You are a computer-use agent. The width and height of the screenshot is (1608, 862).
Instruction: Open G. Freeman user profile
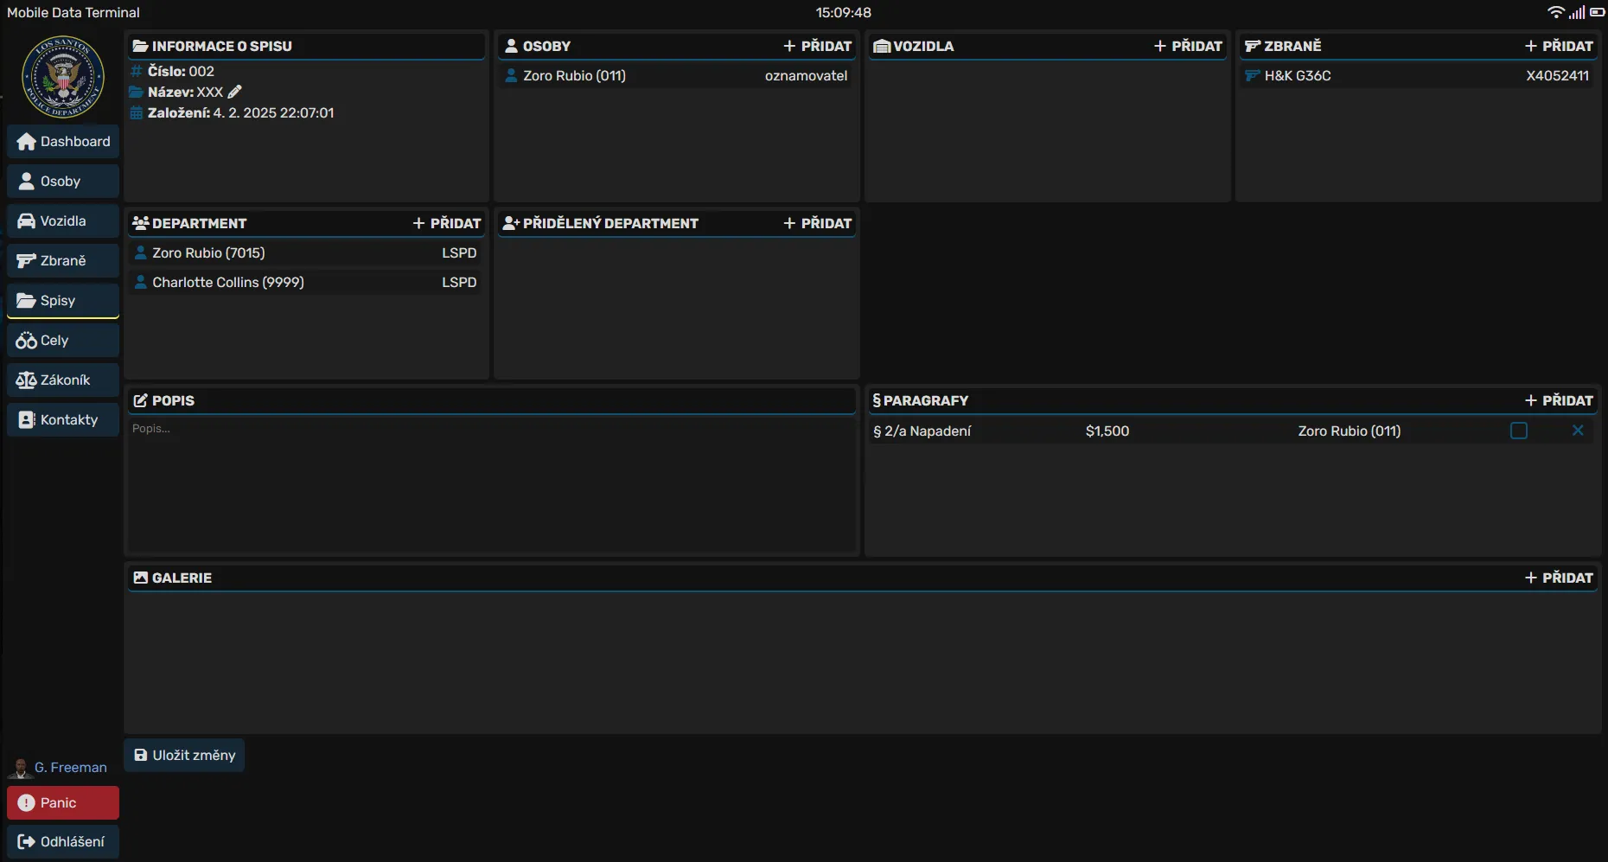click(x=59, y=768)
